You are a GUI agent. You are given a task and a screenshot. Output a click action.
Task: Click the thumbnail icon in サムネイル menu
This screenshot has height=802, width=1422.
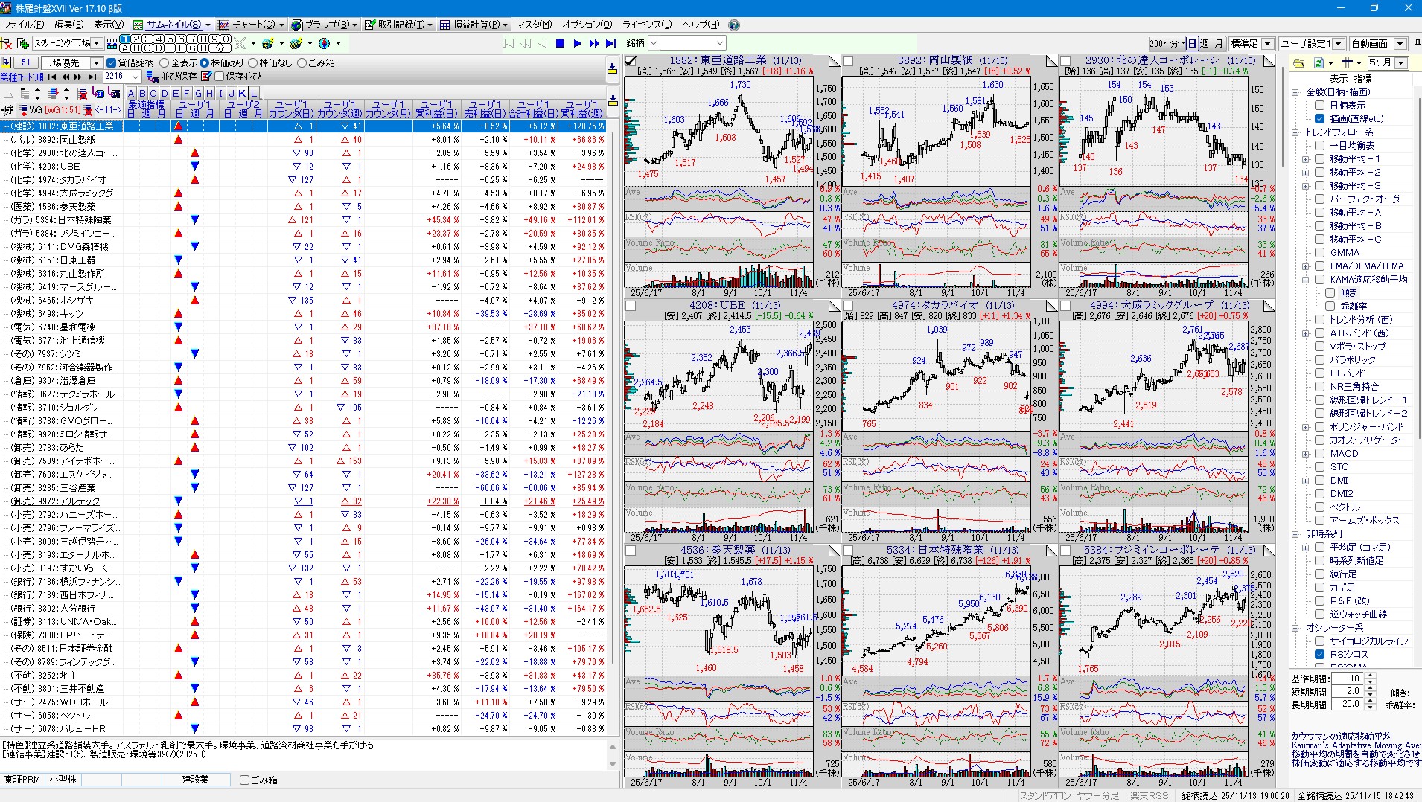click(x=138, y=25)
